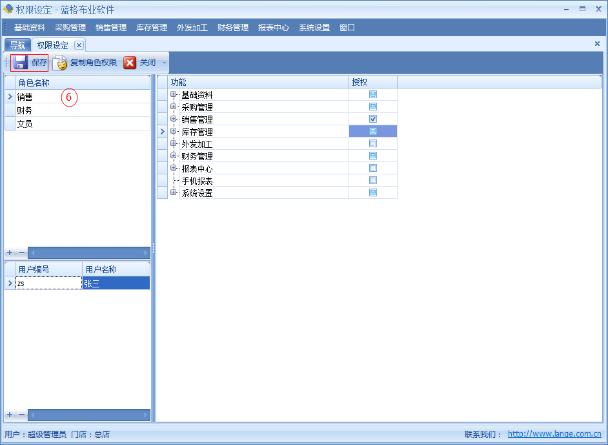Click the Save floppy disk icon

21,63
